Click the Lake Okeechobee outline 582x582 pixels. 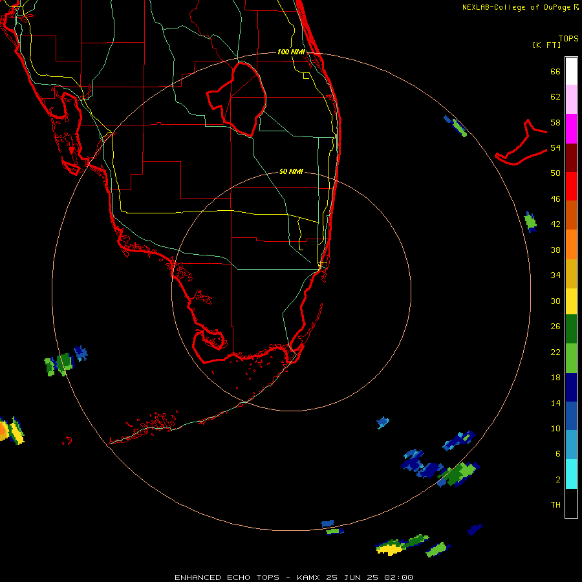coord(237,100)
